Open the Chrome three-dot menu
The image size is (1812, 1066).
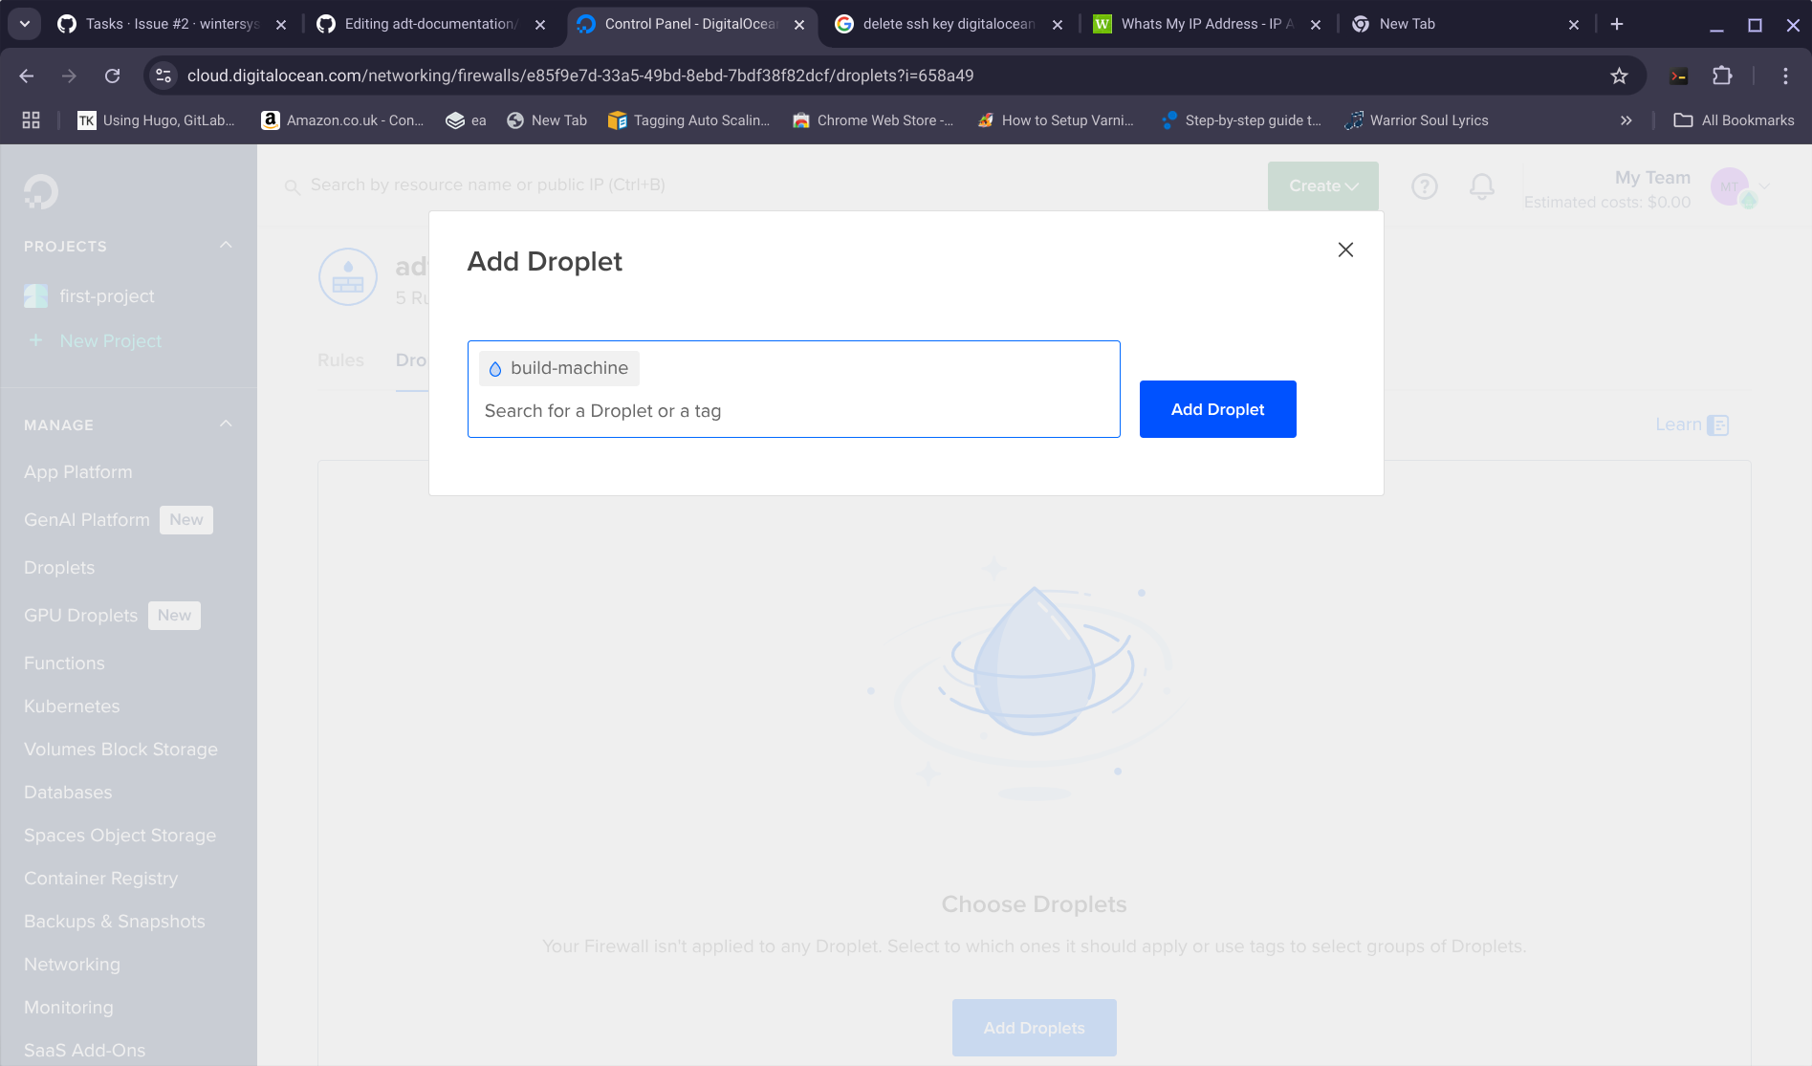(1785, 76)
